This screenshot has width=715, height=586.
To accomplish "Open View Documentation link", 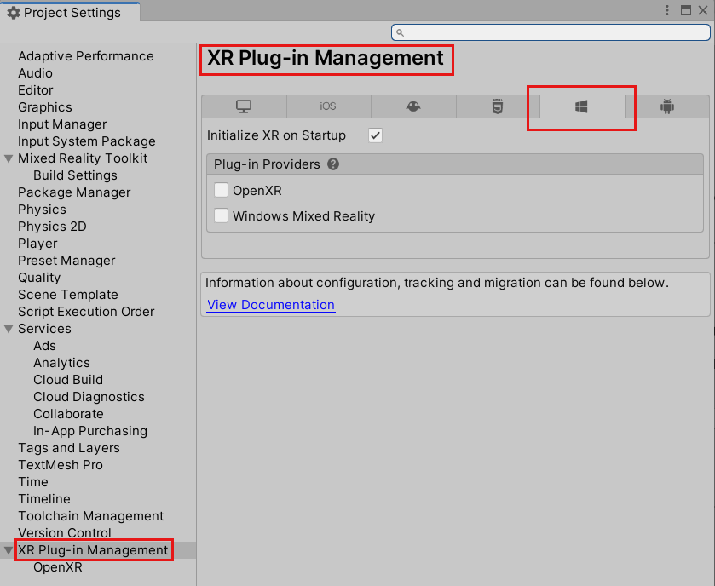I will pos(270,305).
